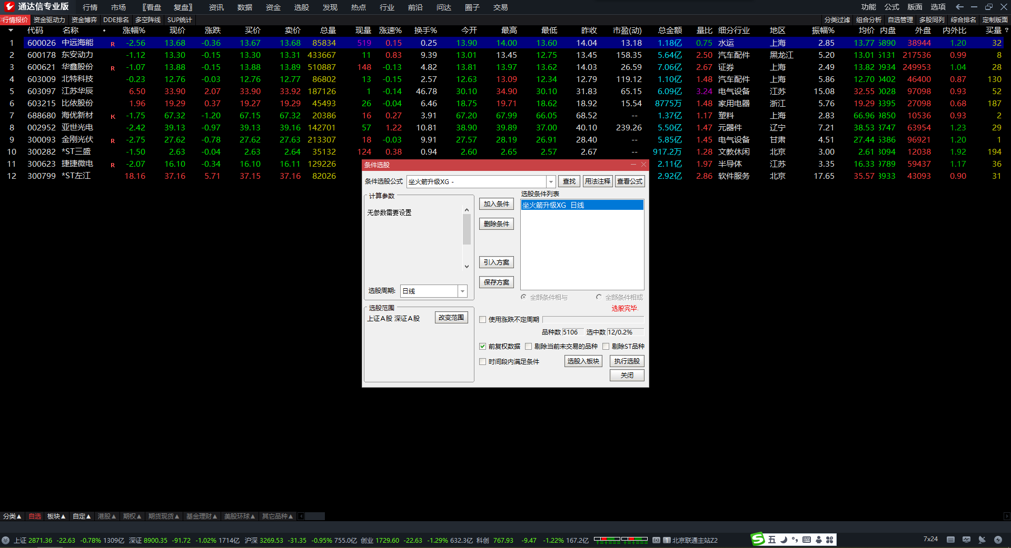Switch to the 资金驱动力 tab
The height and width of the screenshot is (548, 1011).
click(x=49, y=20)
